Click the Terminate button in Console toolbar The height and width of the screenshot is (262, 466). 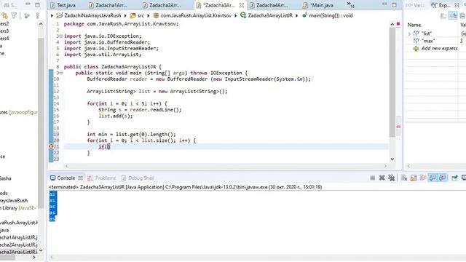pyautogui.click(x=372, y=178)
